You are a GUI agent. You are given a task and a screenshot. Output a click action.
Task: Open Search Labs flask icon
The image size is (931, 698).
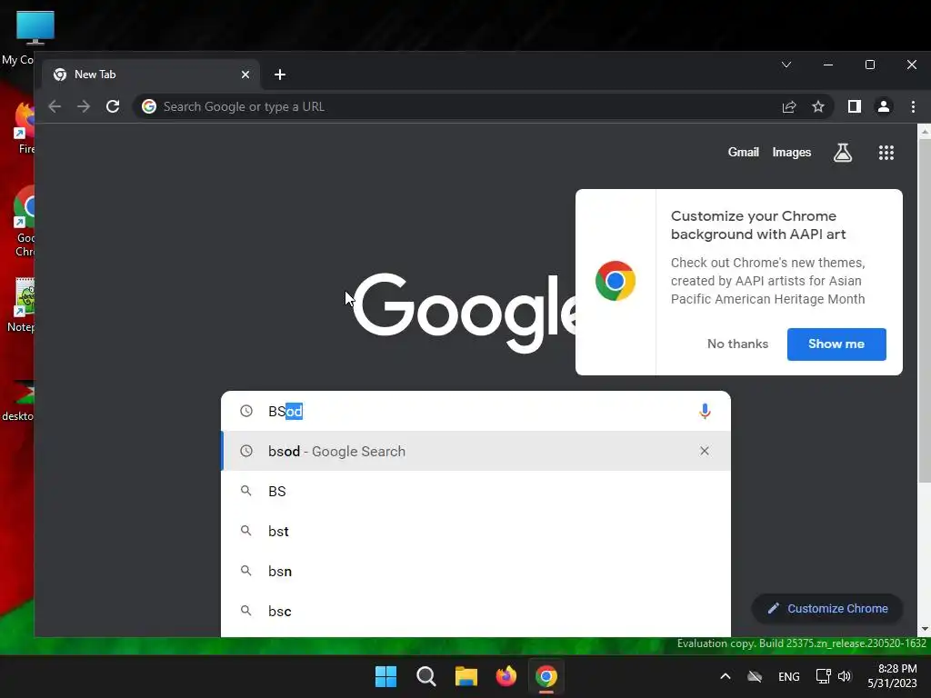coord(843,153)
